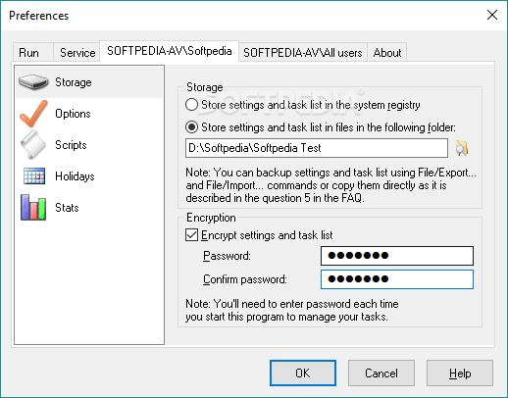Confirm preferences with OK button
The width and height of the screenshot is (508, 398).
[303, 373]
